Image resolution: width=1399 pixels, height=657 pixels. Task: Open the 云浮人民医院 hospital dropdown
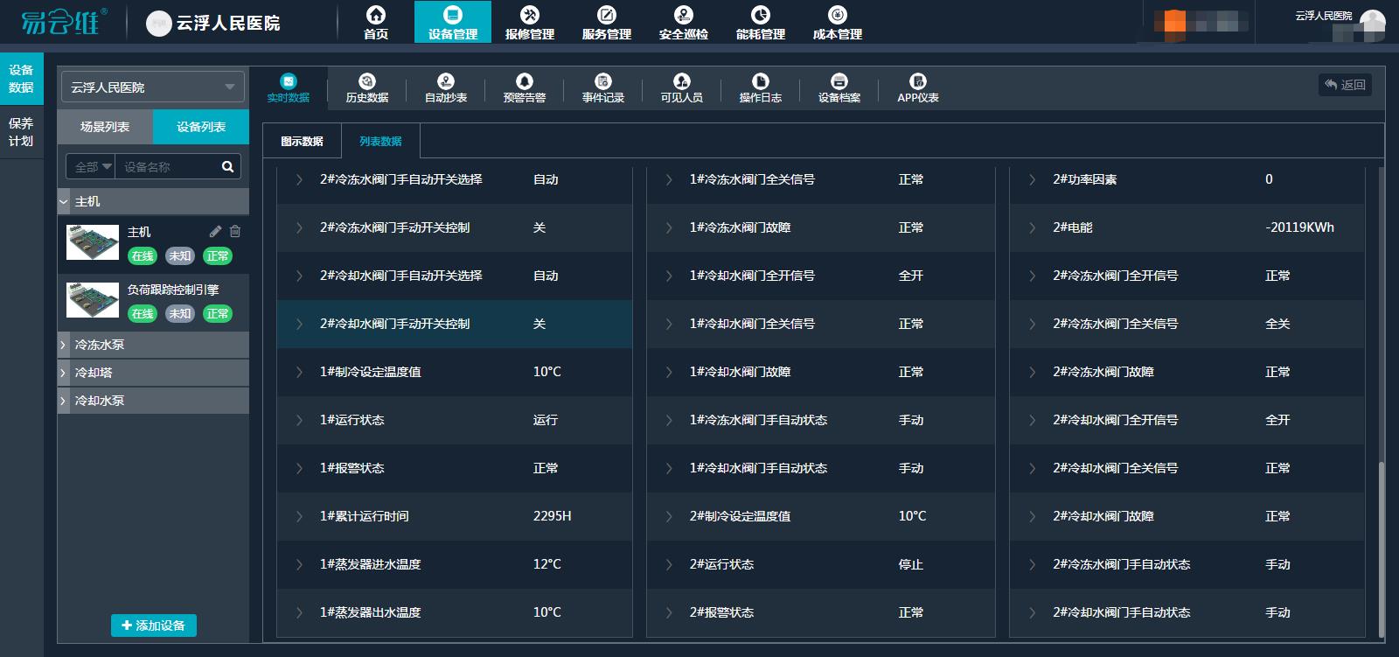(x=153, y=87)
